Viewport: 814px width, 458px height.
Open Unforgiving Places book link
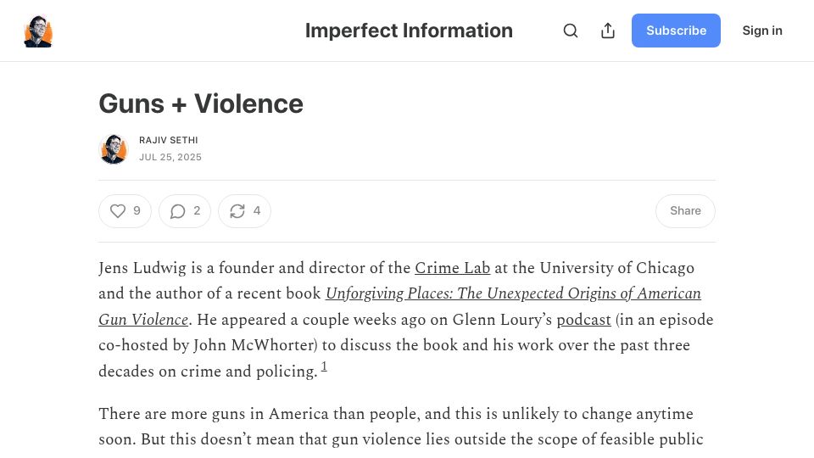click(x=399, y=306)
